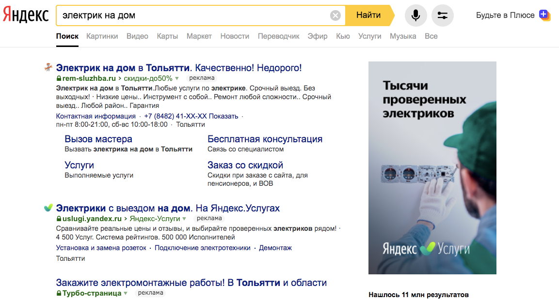Click the Plus badge icon
Image resolution: width=559 pixels, height=300 pixels.
tap(544, 15)
